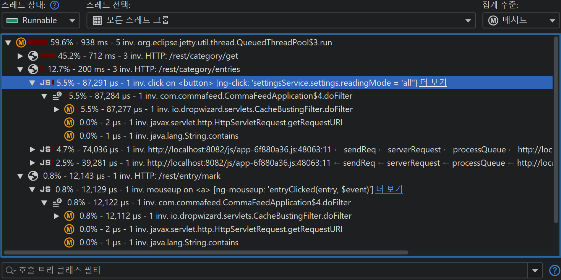Click the method icon of QueuedThreadPool$3.run
The height and width of the screenshot is (280, 561).
(x=21, y=43)
